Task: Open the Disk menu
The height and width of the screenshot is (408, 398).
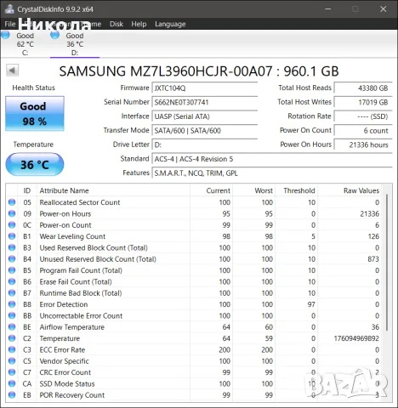Action: click(x=117, y=24)
